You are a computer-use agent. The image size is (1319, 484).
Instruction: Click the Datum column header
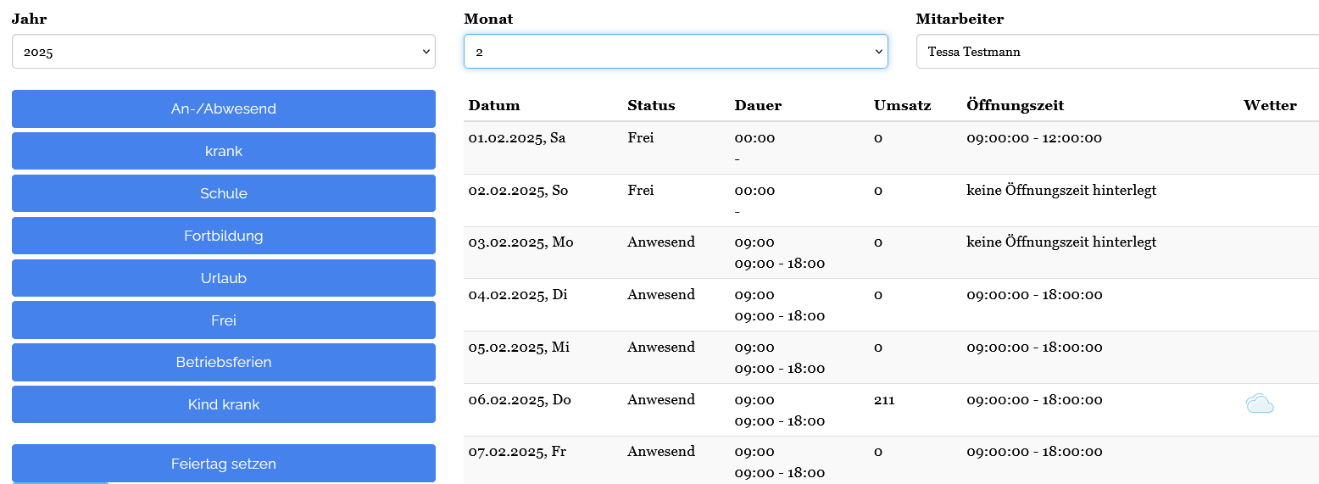click(x=494, y=106)
